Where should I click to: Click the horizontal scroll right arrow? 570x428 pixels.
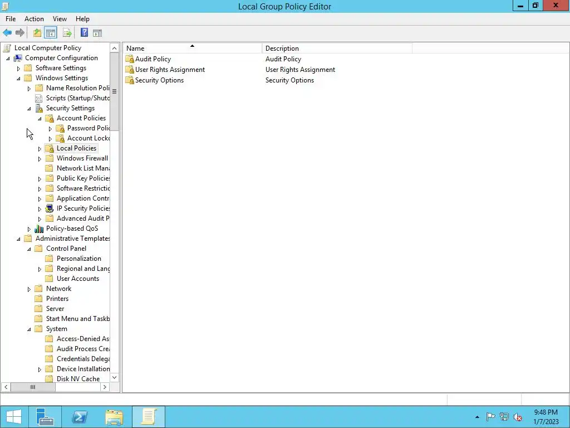pyautogui.click(x=105, y=387)
